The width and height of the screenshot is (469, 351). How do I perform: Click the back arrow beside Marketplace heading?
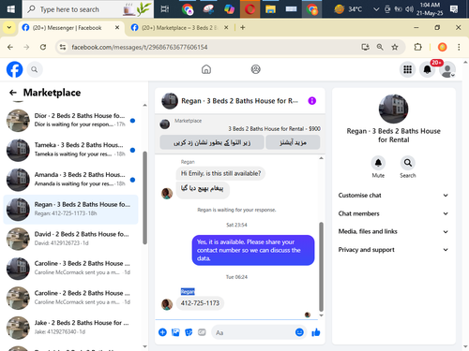(13, 93)
